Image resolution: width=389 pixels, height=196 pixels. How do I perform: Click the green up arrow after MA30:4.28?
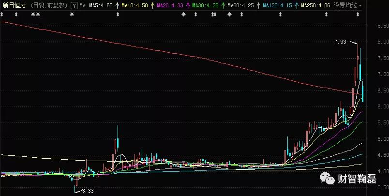pyautogui.click(x=223, y=5)
